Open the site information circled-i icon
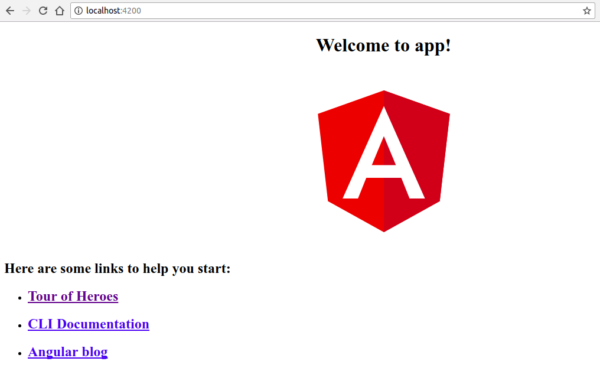600x384 pixels. [79, 10]
